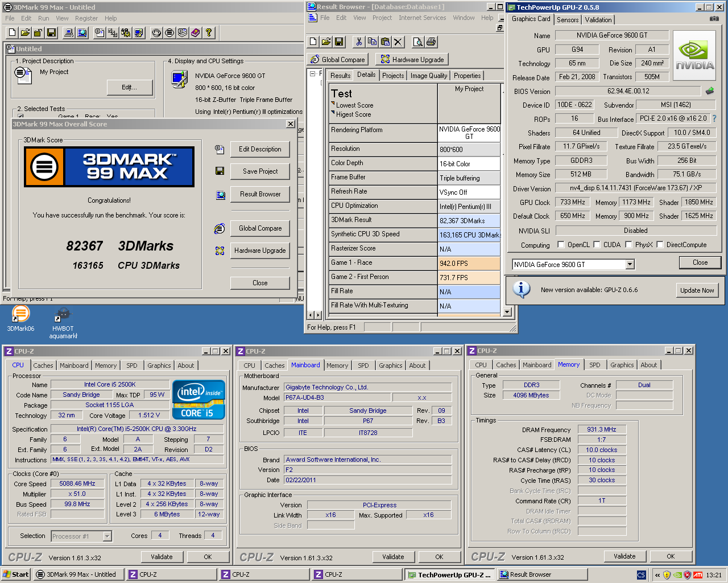Viewport: 728px width, 583px height.
Task: Click Gigabyte Technology manufacturer field in CPU-Z
Action: [368, 387]
